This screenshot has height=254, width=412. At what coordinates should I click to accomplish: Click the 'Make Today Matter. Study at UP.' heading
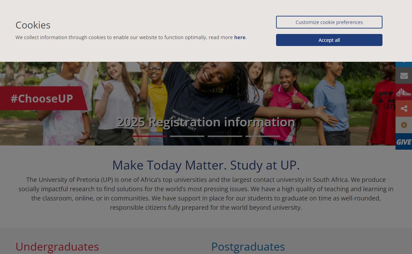tap(206, 165)
